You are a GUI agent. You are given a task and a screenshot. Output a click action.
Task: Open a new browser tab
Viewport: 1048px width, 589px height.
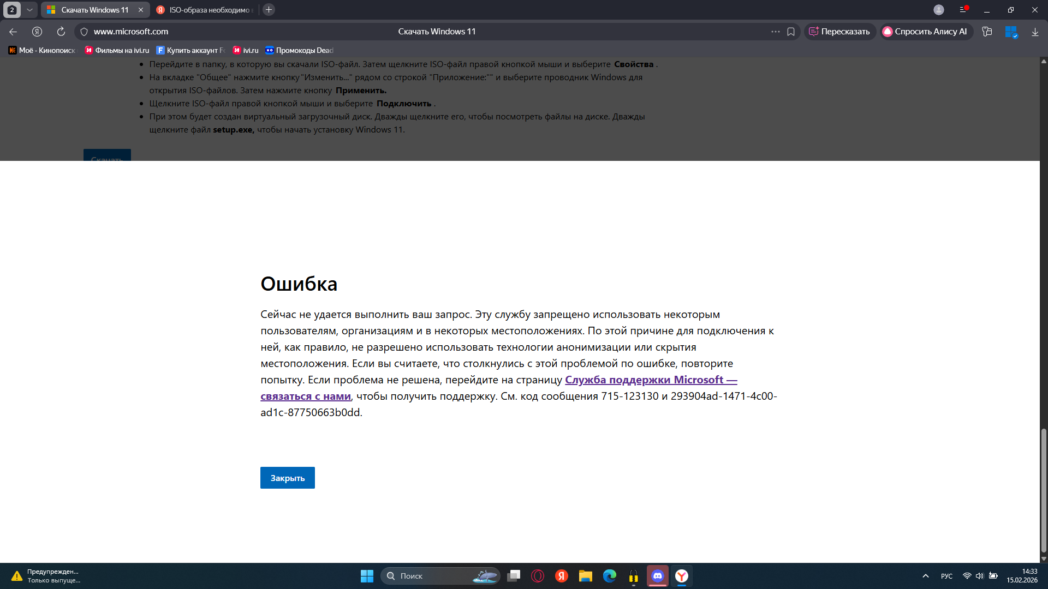click(x=269, y=10)
